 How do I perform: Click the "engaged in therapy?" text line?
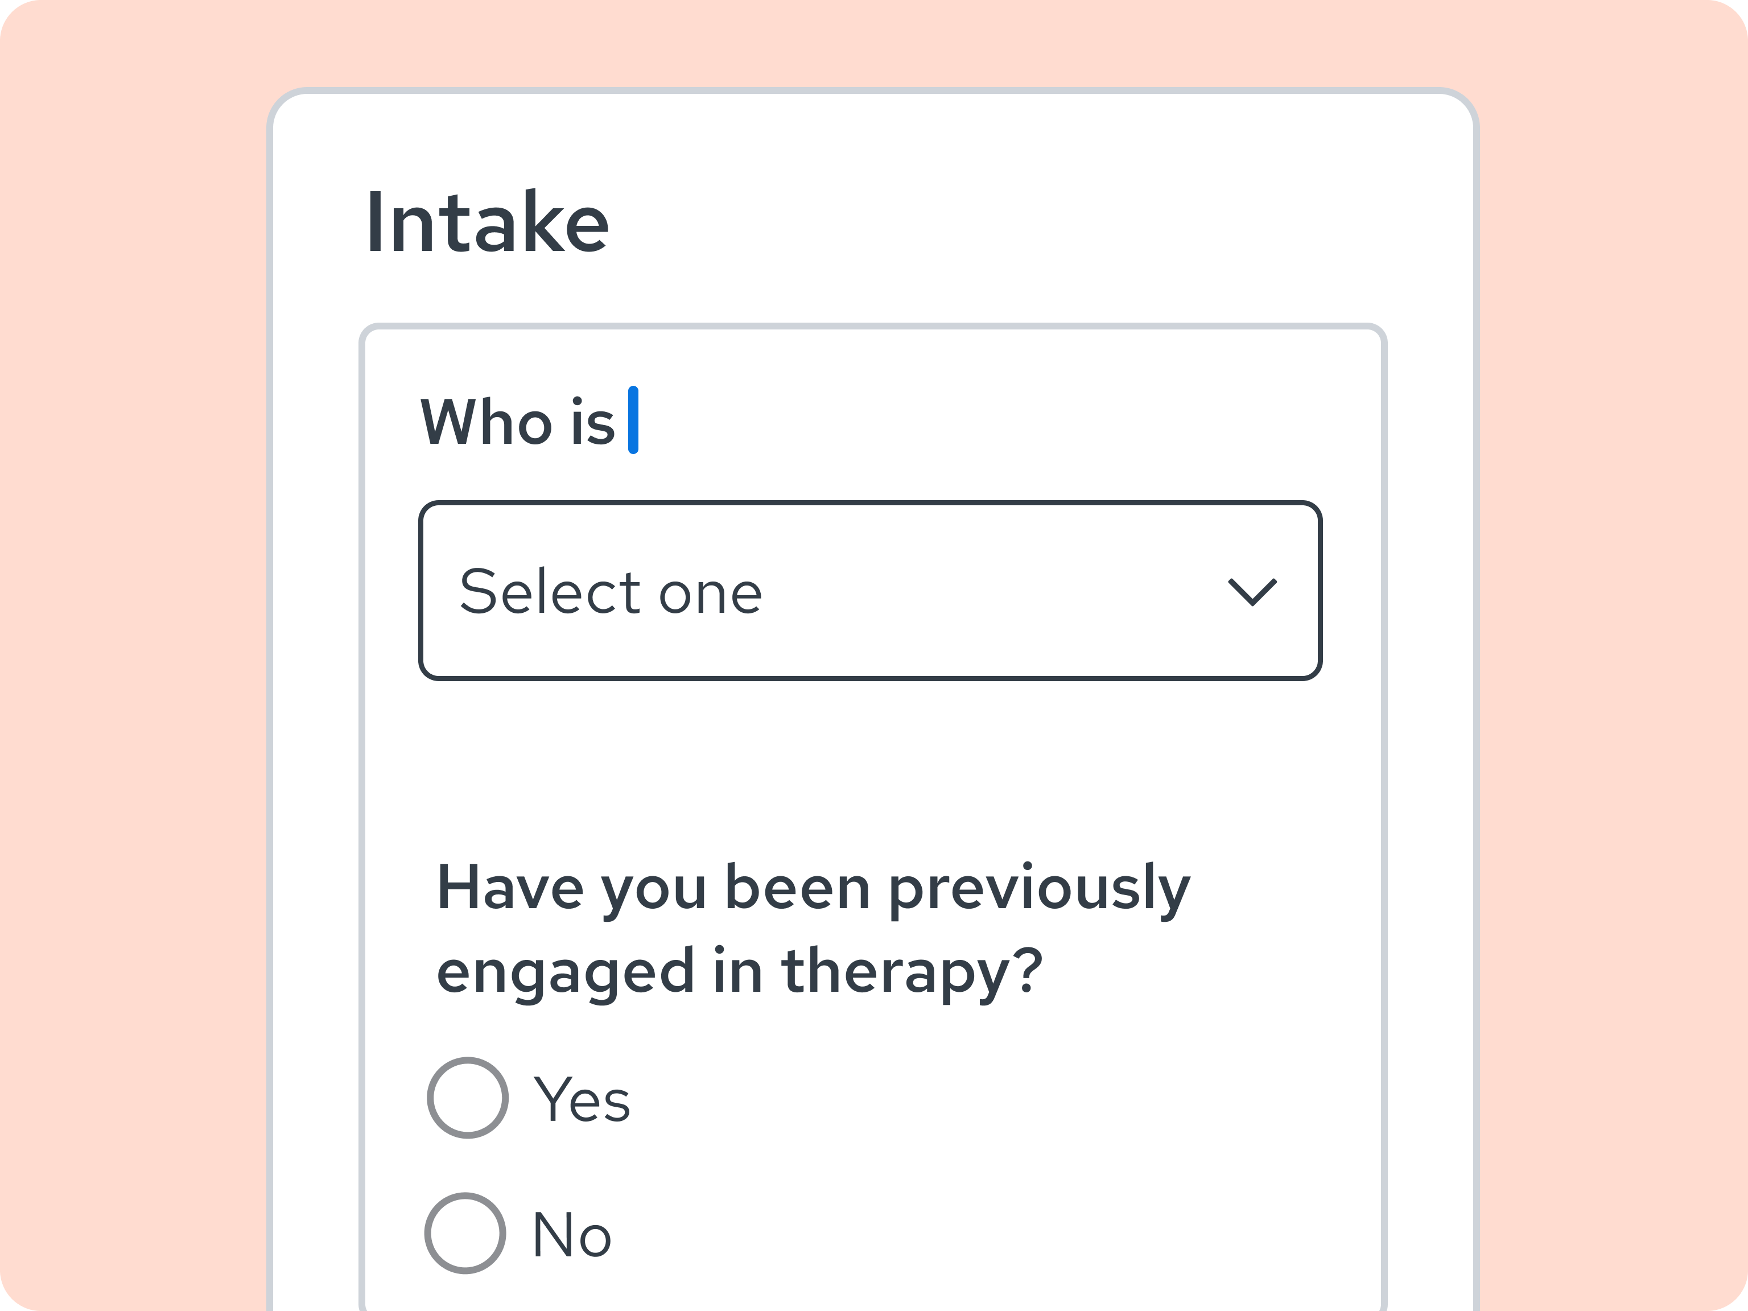pos(740,974)
